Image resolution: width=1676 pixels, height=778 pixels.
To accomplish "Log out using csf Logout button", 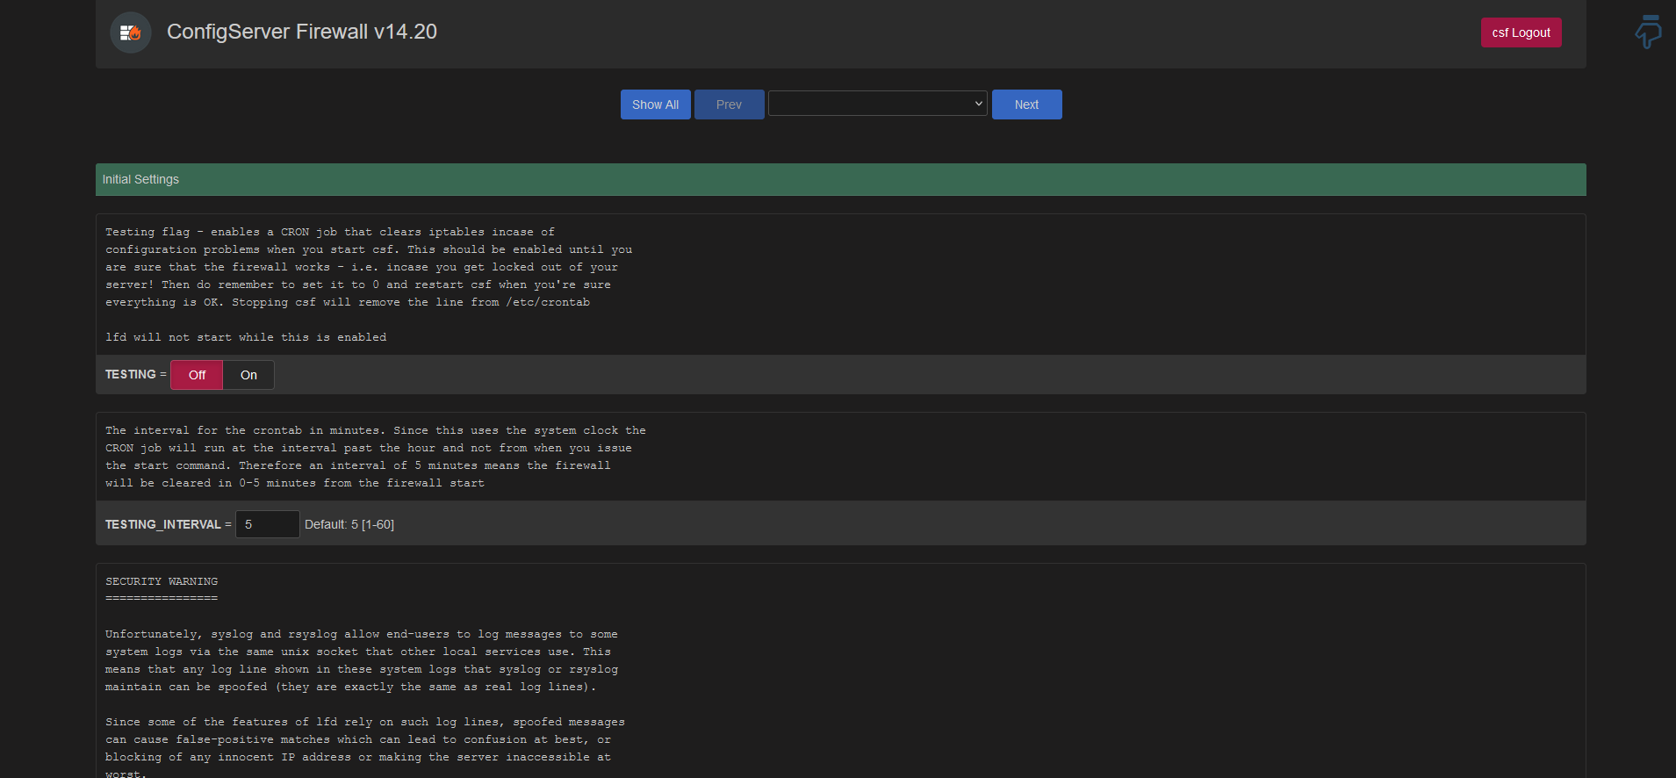I will (1521, 32).
